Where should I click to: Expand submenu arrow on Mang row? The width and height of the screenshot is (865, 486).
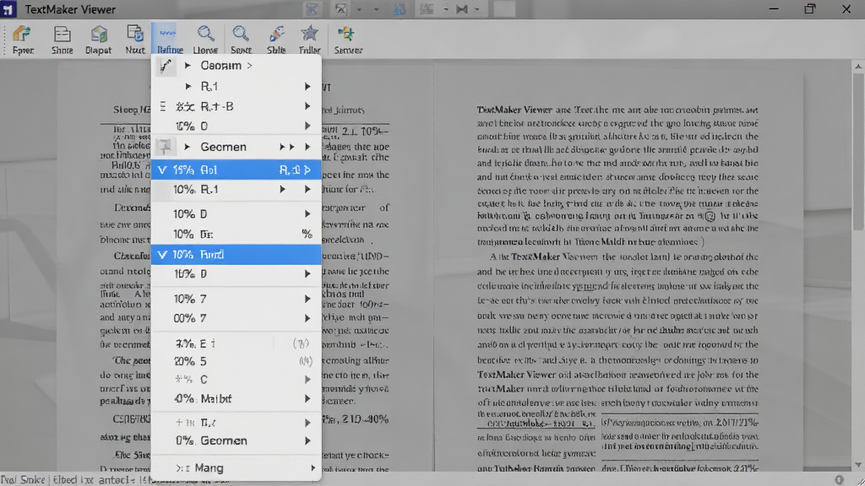313,467
